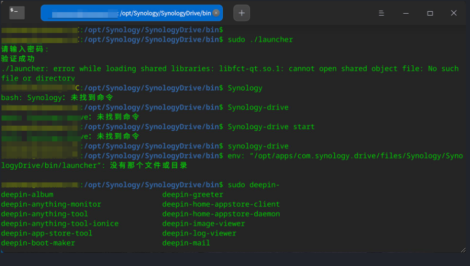Maximize the terminal window
Screen dimensions: 470x266
(430, 13)
